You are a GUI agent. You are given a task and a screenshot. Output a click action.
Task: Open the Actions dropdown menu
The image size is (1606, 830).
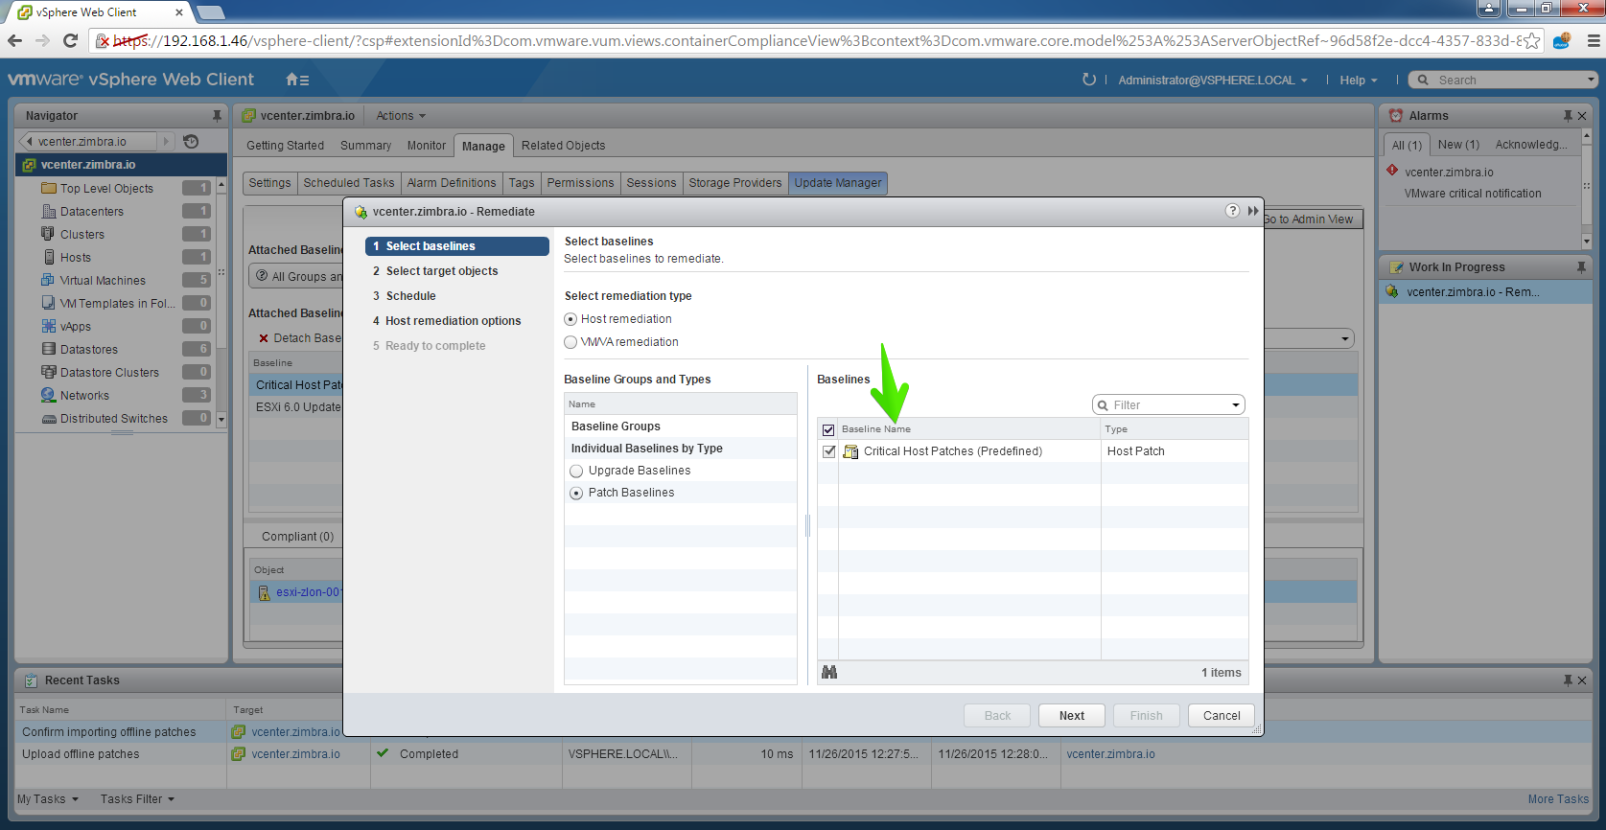[x=401, y=115]
